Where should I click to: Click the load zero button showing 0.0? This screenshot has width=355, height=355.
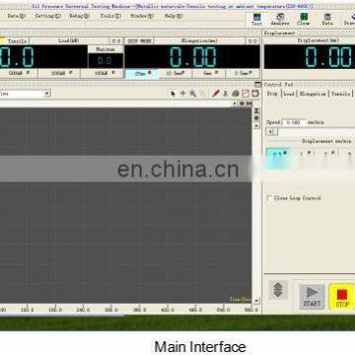coord(116,41)
